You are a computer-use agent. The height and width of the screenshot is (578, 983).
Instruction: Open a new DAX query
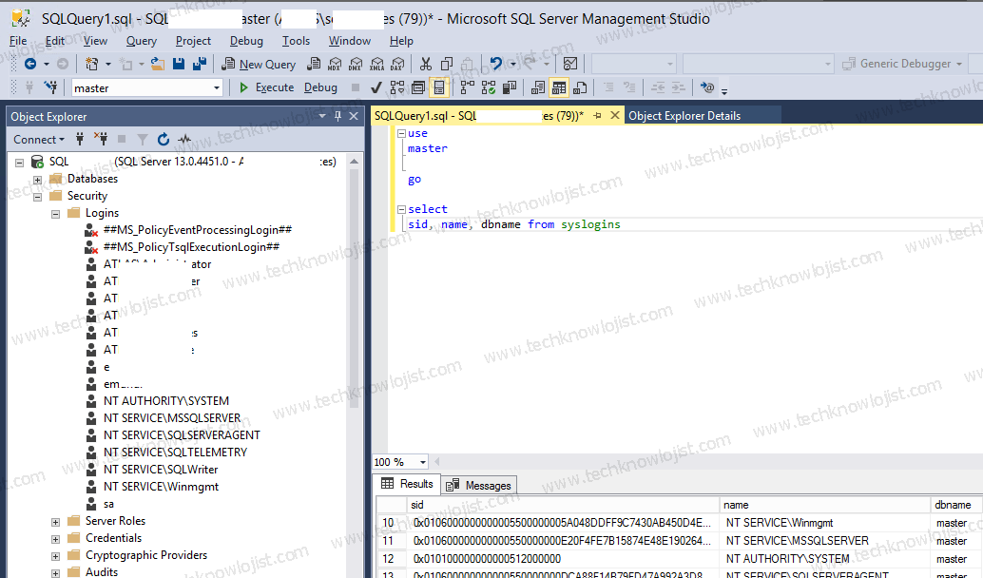pos(397,64)
